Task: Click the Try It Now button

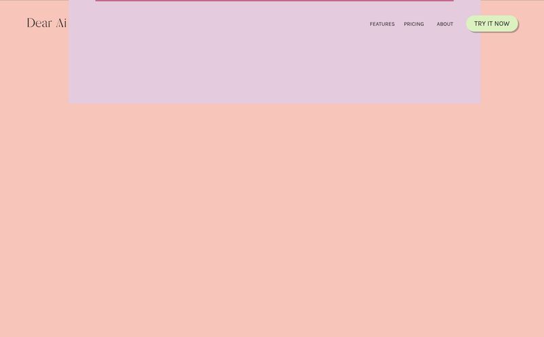Action: coord(492,24)
